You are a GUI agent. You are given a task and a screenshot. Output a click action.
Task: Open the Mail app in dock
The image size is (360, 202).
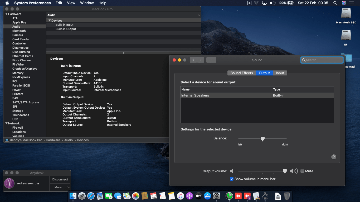100,196
